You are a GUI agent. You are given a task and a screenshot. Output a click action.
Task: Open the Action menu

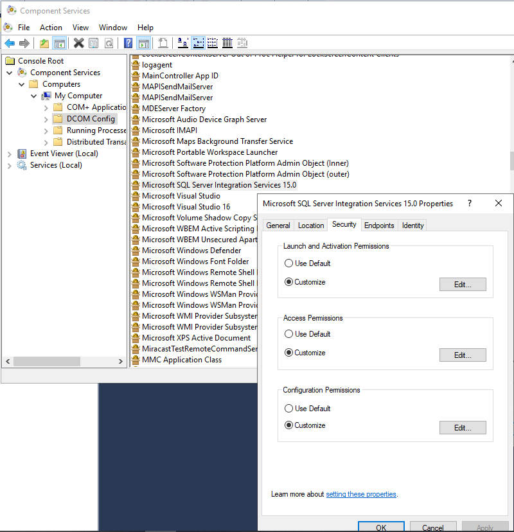tap(51, 28)
